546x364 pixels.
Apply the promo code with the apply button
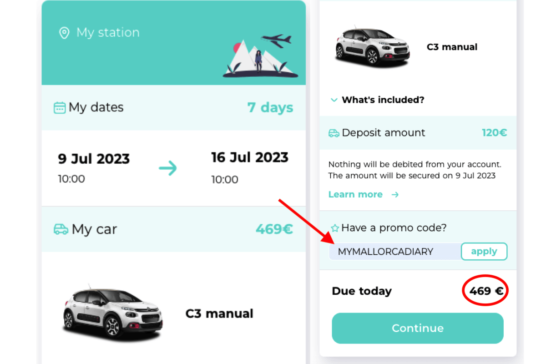tap(484, 252)
